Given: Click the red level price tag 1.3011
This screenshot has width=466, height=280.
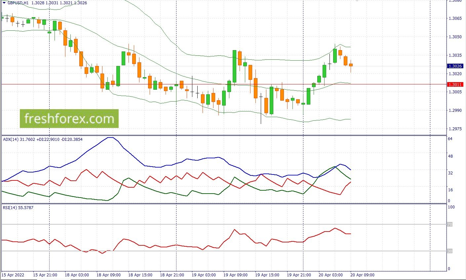Looking at the screenshot, I should coord(455,84).
